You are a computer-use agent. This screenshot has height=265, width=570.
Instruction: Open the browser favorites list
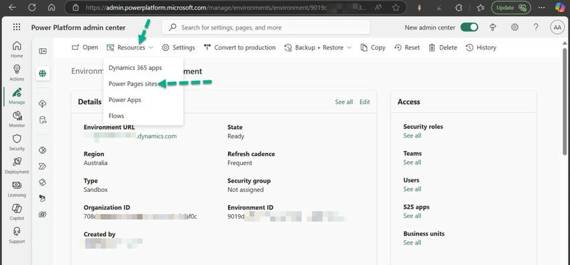(x=480, y=7)
